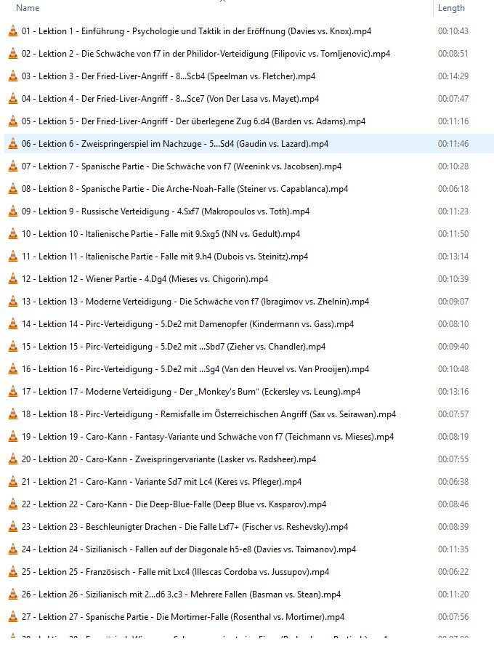
Task: Click the VLC icon next to NN vs. Gedult
Action: click(x=13, y=234)
